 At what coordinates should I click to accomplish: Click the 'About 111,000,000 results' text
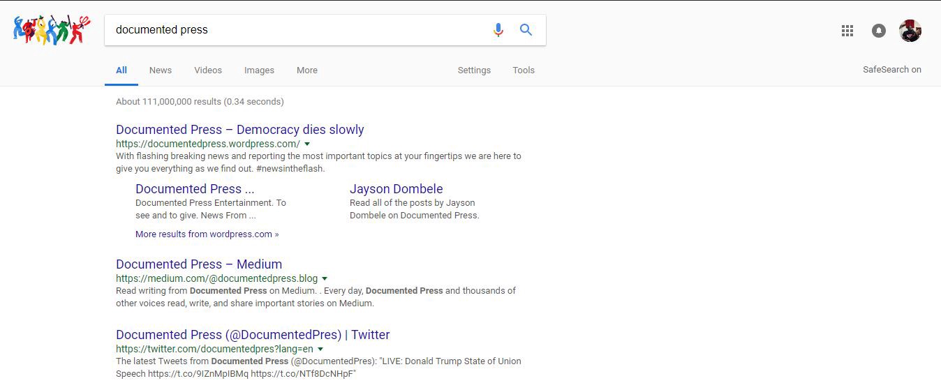point(200,102)
